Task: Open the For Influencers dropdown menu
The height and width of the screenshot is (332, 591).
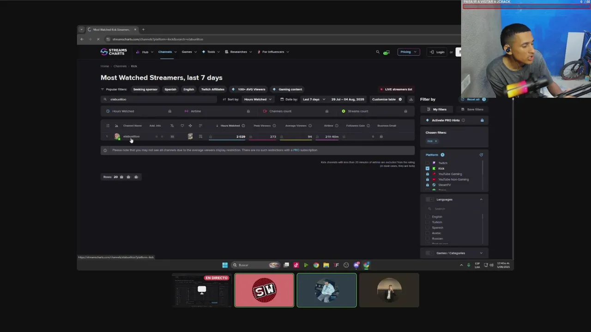Action: pyautogui.click(x=273, y=52)
